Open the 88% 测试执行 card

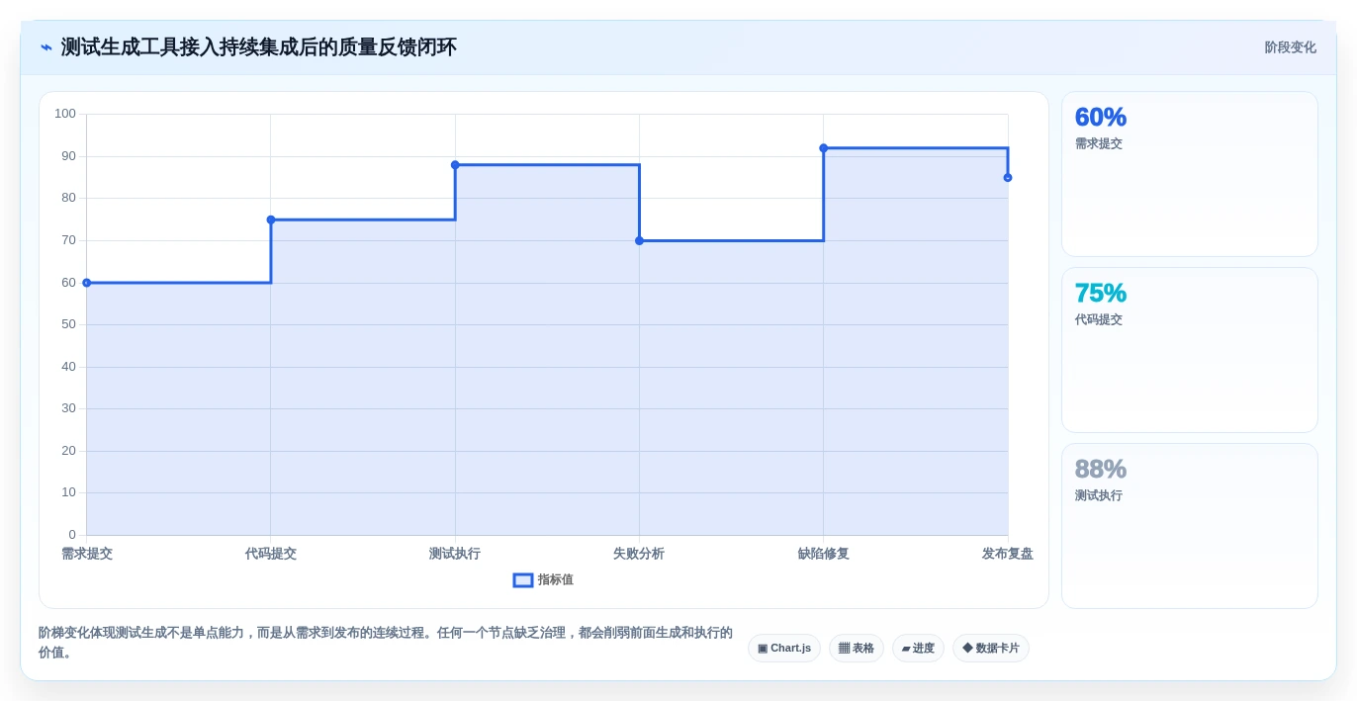point(1190,526)
